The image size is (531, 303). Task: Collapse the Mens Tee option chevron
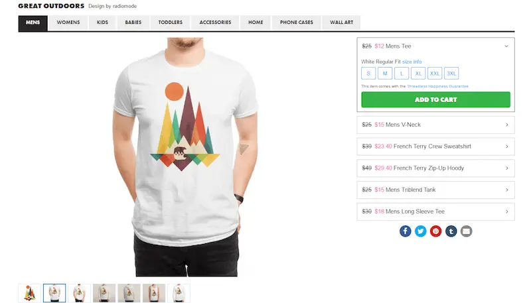point(506,46)
